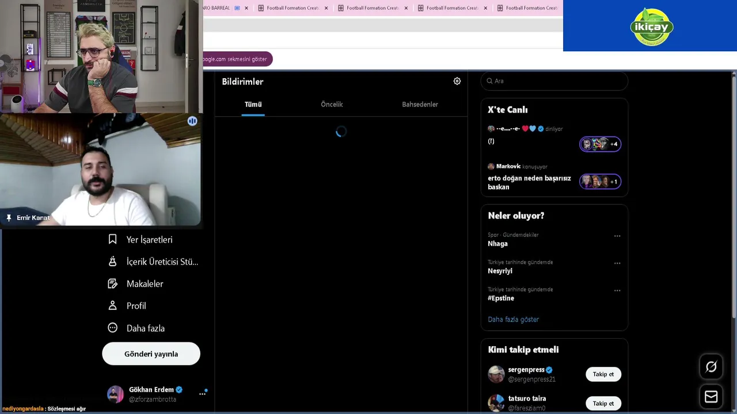Open Profil menu item

(127, 306)
